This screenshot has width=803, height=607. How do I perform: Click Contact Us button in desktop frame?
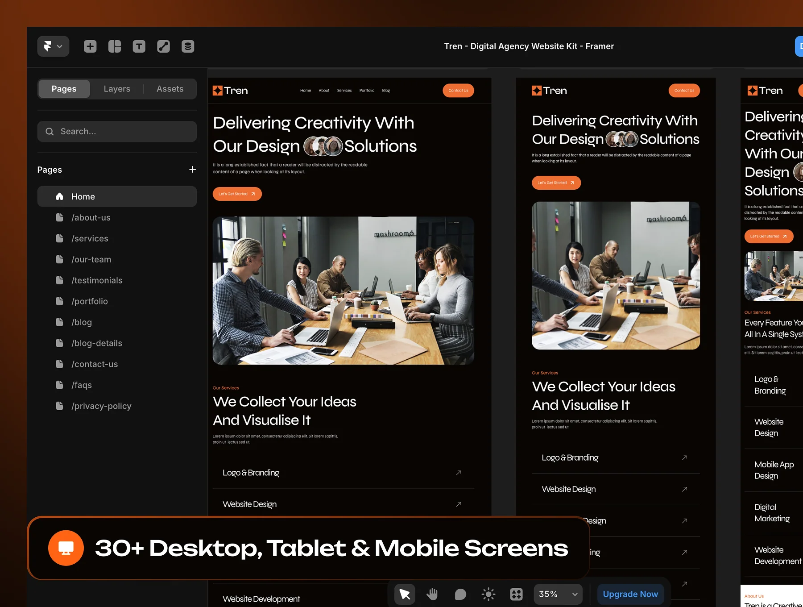click(x=458, y=91)
